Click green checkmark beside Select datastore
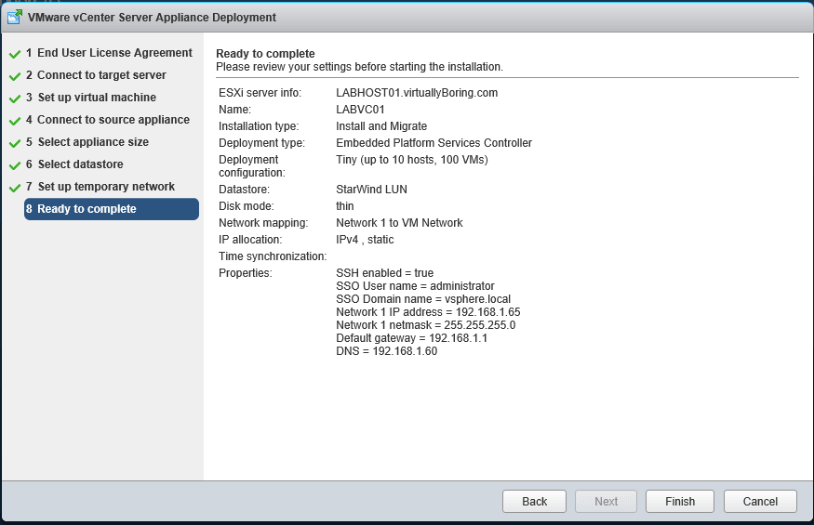This screenshot has height=525, width=814. click(15, 165)
